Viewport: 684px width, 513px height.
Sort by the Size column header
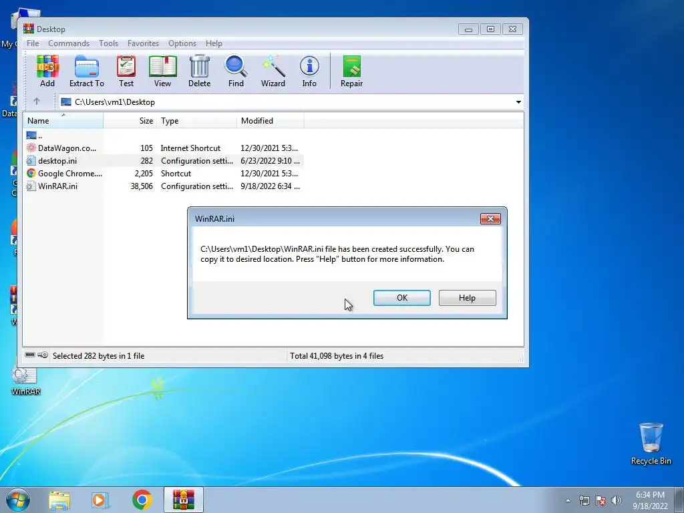pos(130,121)
